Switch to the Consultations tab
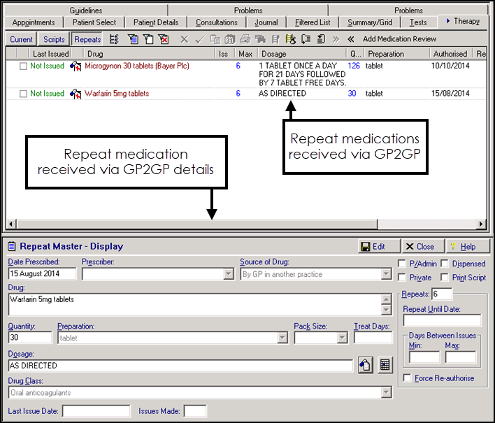 (217, 22)
